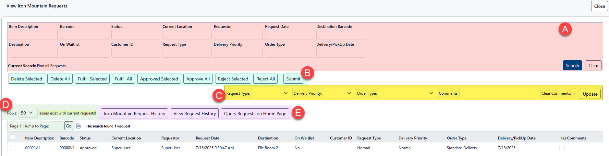Click View Request History button

click(x=194, y=114)
